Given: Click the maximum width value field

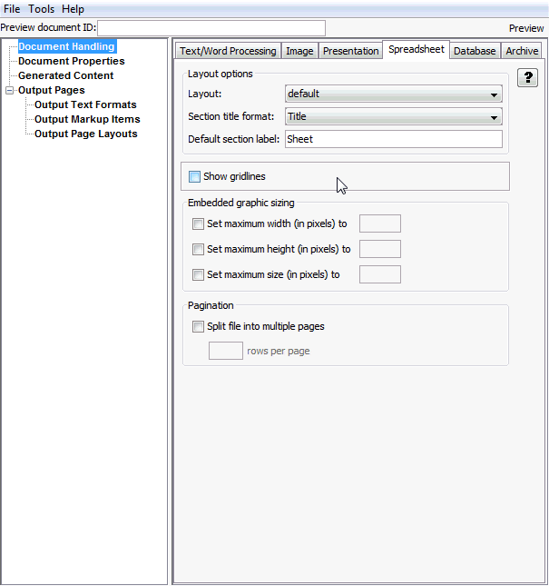Looking at the screenshot, I should pyautogui.click(x=380, y=223).
